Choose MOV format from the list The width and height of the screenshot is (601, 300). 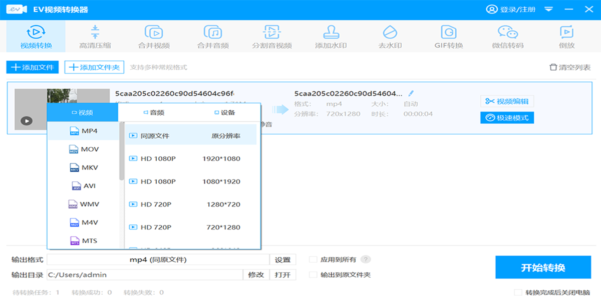coord(83,149)
